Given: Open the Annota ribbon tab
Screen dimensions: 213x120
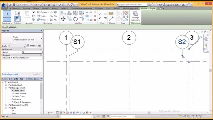Looking at the screenshot, I should point(55,8).
